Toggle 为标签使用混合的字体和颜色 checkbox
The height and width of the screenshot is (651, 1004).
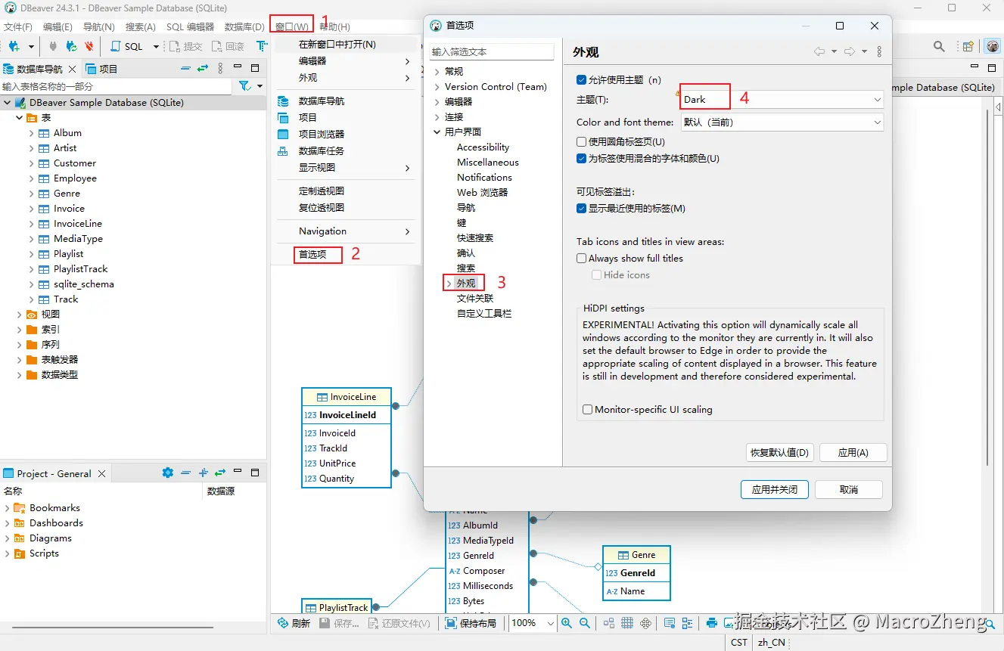pos(581,159)
